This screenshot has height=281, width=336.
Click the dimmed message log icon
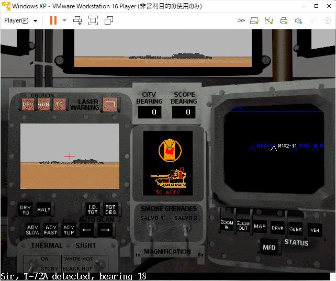tap(313, 20)
